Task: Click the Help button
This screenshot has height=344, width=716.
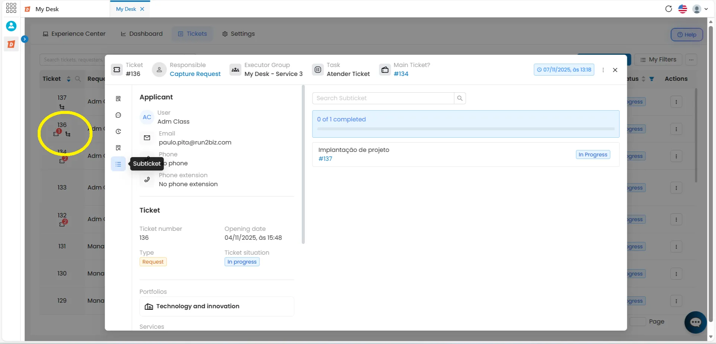Action: pos(687,35)
